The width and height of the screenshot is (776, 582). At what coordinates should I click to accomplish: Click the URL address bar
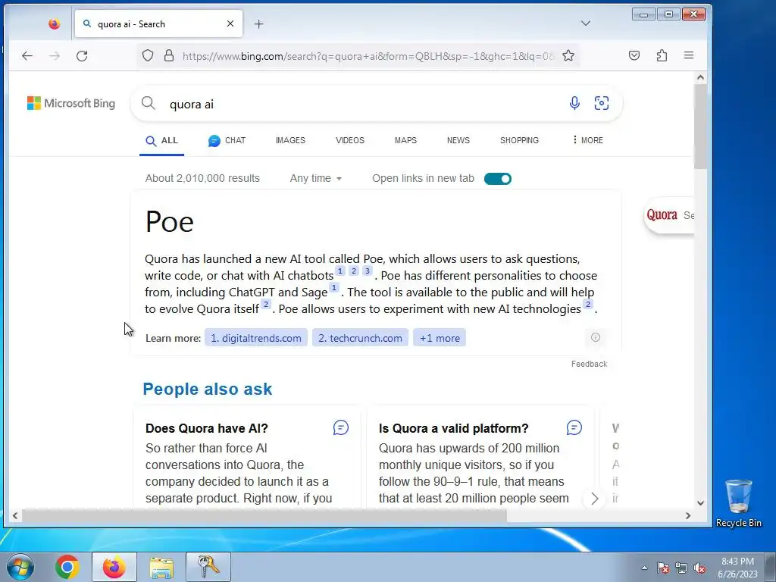pos(368,56)
